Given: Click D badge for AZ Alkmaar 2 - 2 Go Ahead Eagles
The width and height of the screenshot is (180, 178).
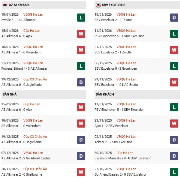Looking at the screenshot, I should tap(81, 155).
